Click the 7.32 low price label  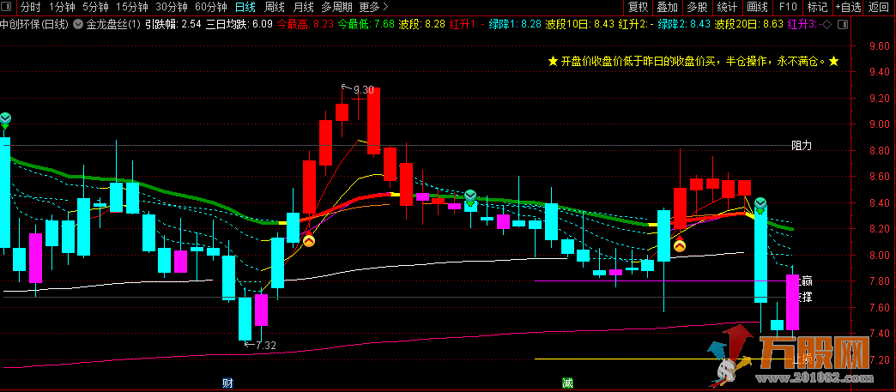[266, 345]
